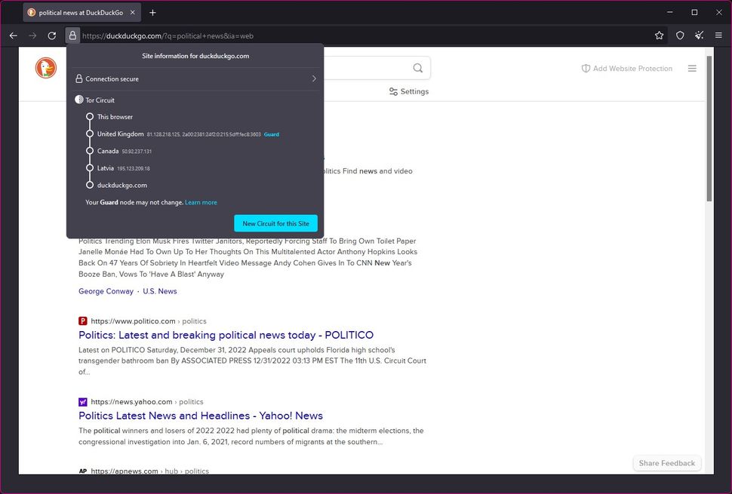Open the DuckDuckGo page hamburger menu
Image resolution: width=732 pixels, height=494 pixels.
point(692,68)
